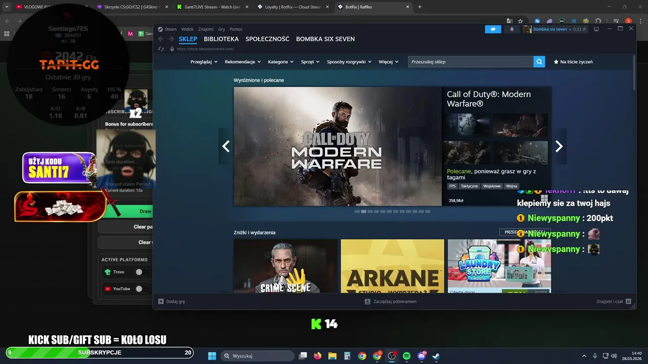The height and width of the screenshot is (364, 648).
Task: Click the Windows Start button
Action: (212, 356)
